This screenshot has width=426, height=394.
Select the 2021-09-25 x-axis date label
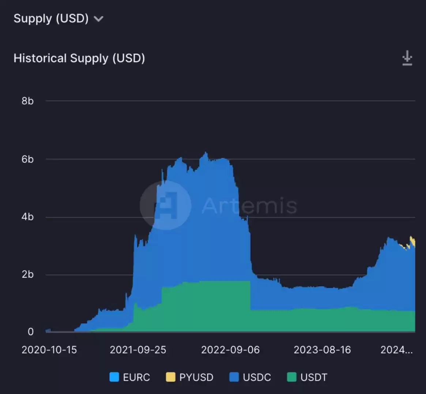point(138,350)
